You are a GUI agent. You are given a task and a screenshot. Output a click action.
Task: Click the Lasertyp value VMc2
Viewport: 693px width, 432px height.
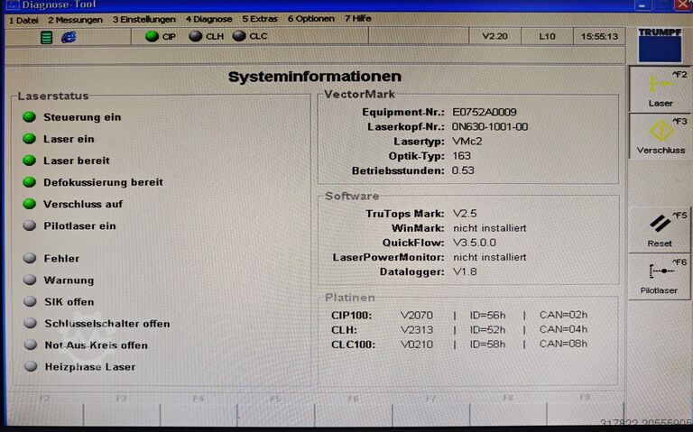pyautogui.click(x=467, y=142)
